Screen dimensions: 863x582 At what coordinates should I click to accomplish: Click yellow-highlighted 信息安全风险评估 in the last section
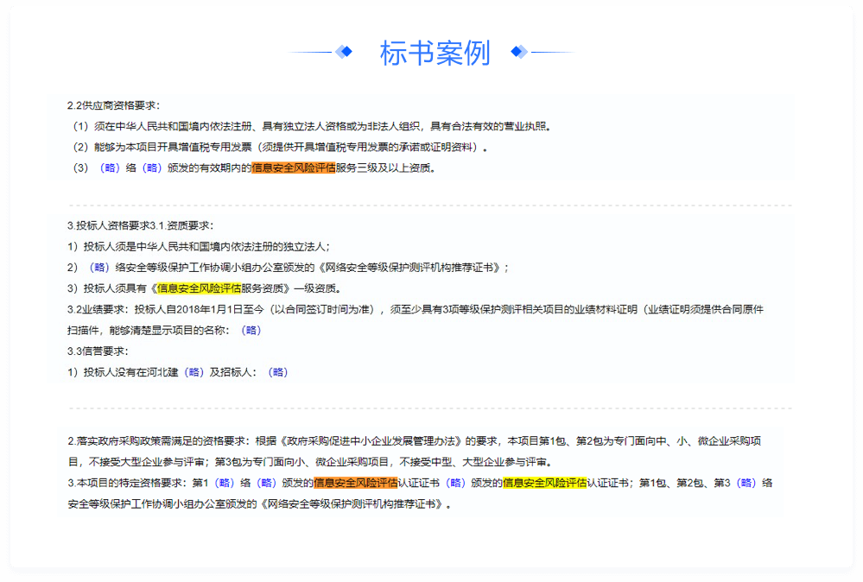(x=545, y=483)
